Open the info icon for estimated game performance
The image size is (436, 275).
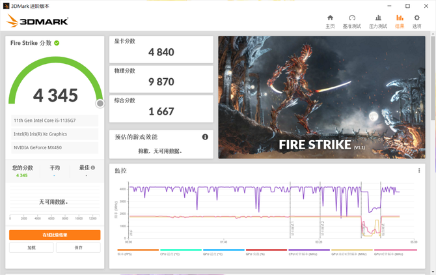205,137
